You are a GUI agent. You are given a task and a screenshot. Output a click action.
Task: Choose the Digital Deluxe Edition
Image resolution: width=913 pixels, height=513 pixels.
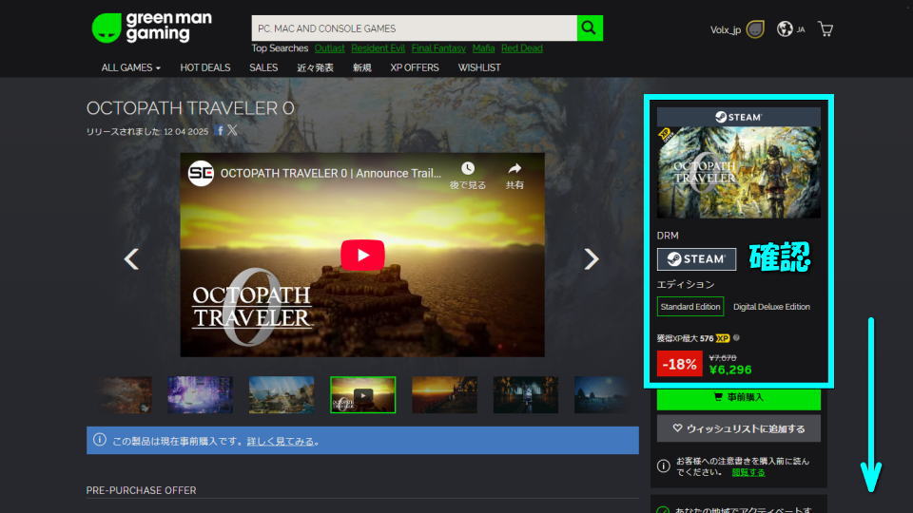[x=771, y=307]
